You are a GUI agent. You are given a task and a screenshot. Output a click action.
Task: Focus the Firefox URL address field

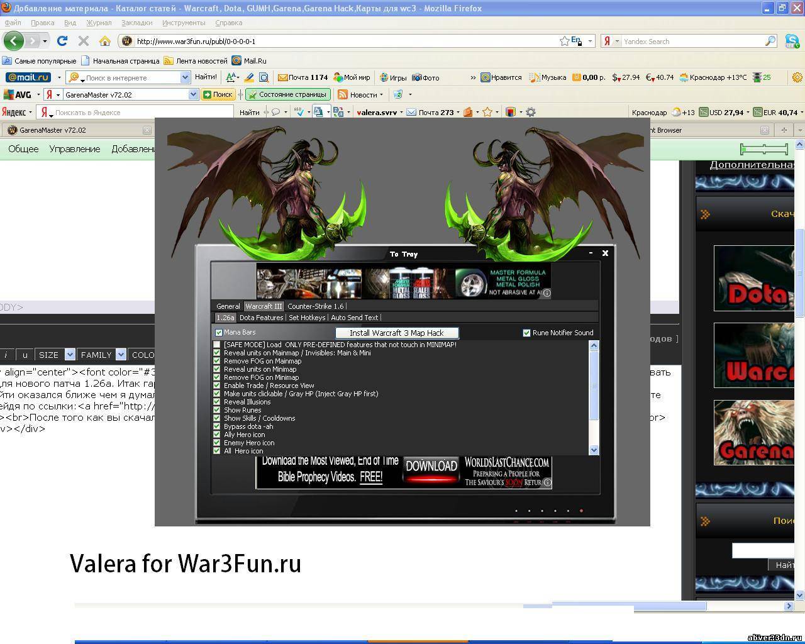[346, 41]
